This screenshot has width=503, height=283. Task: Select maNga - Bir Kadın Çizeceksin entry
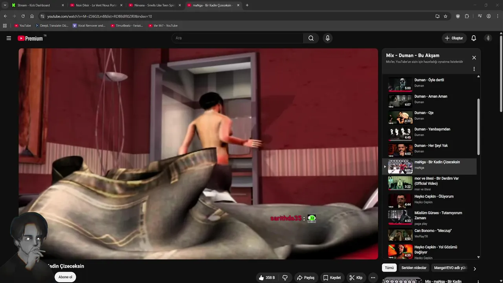pyautogui.click(x=430, y=166)
